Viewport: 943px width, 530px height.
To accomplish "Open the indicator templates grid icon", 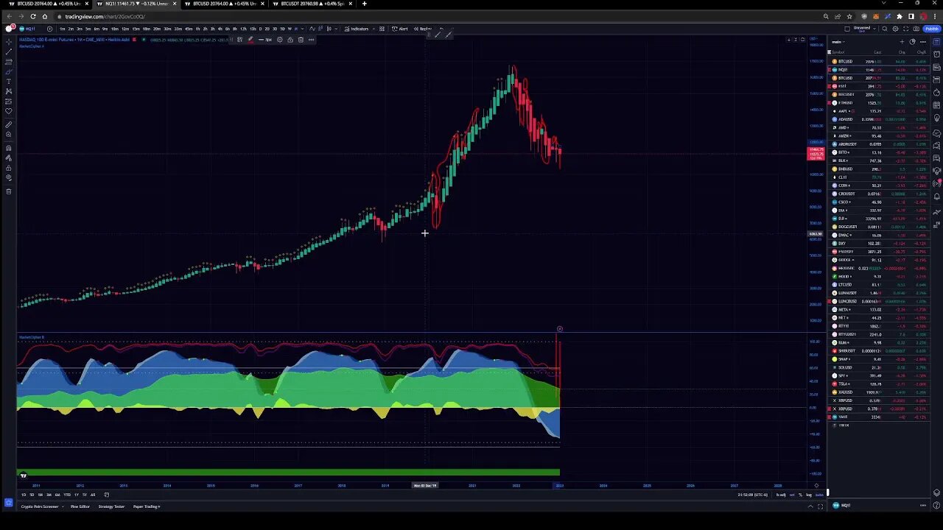I will (382, 29).
